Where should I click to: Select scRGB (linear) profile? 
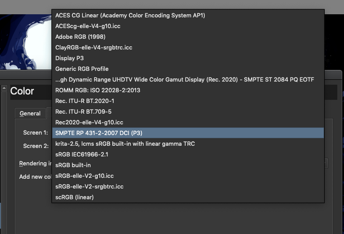(x=75, y=197)
